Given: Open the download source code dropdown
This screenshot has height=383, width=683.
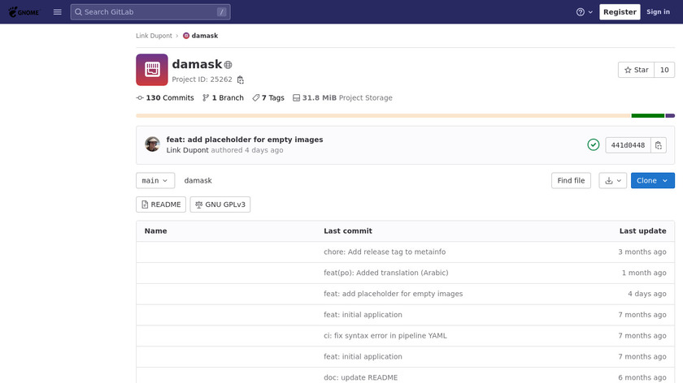Looking at the screenshot, I should [x=612, y=181].
